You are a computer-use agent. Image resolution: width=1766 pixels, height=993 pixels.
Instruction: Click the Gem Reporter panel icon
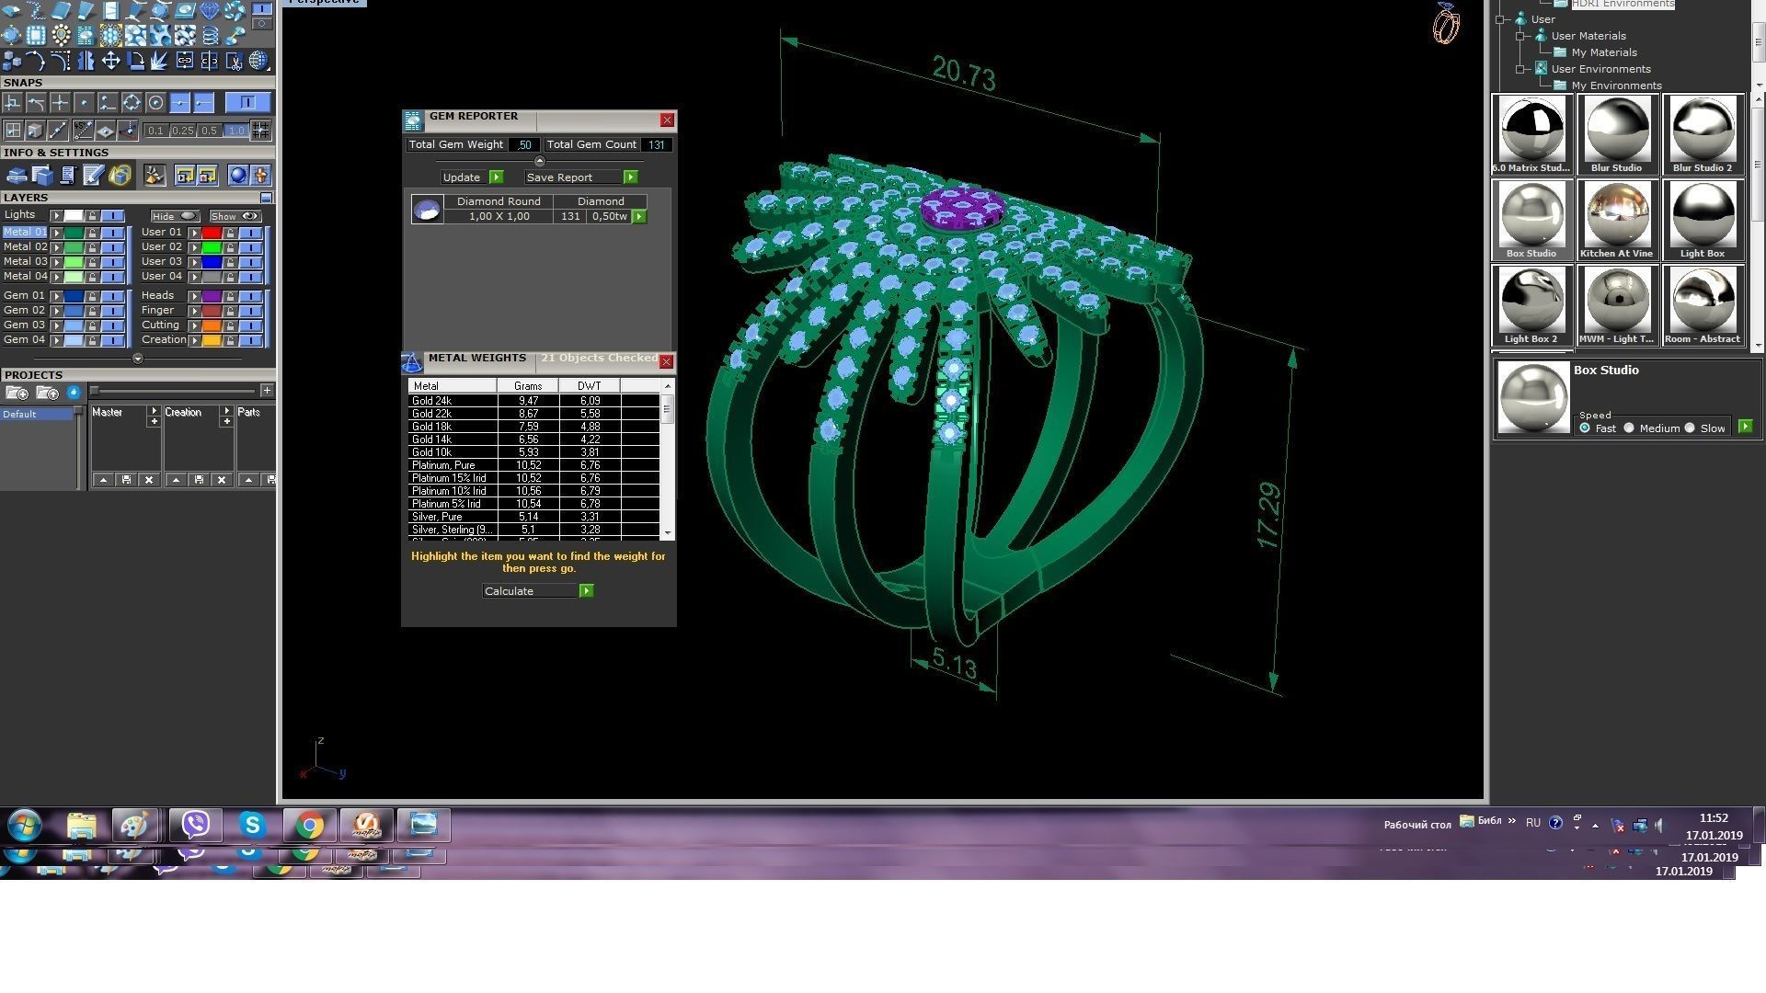coord(413,120)
